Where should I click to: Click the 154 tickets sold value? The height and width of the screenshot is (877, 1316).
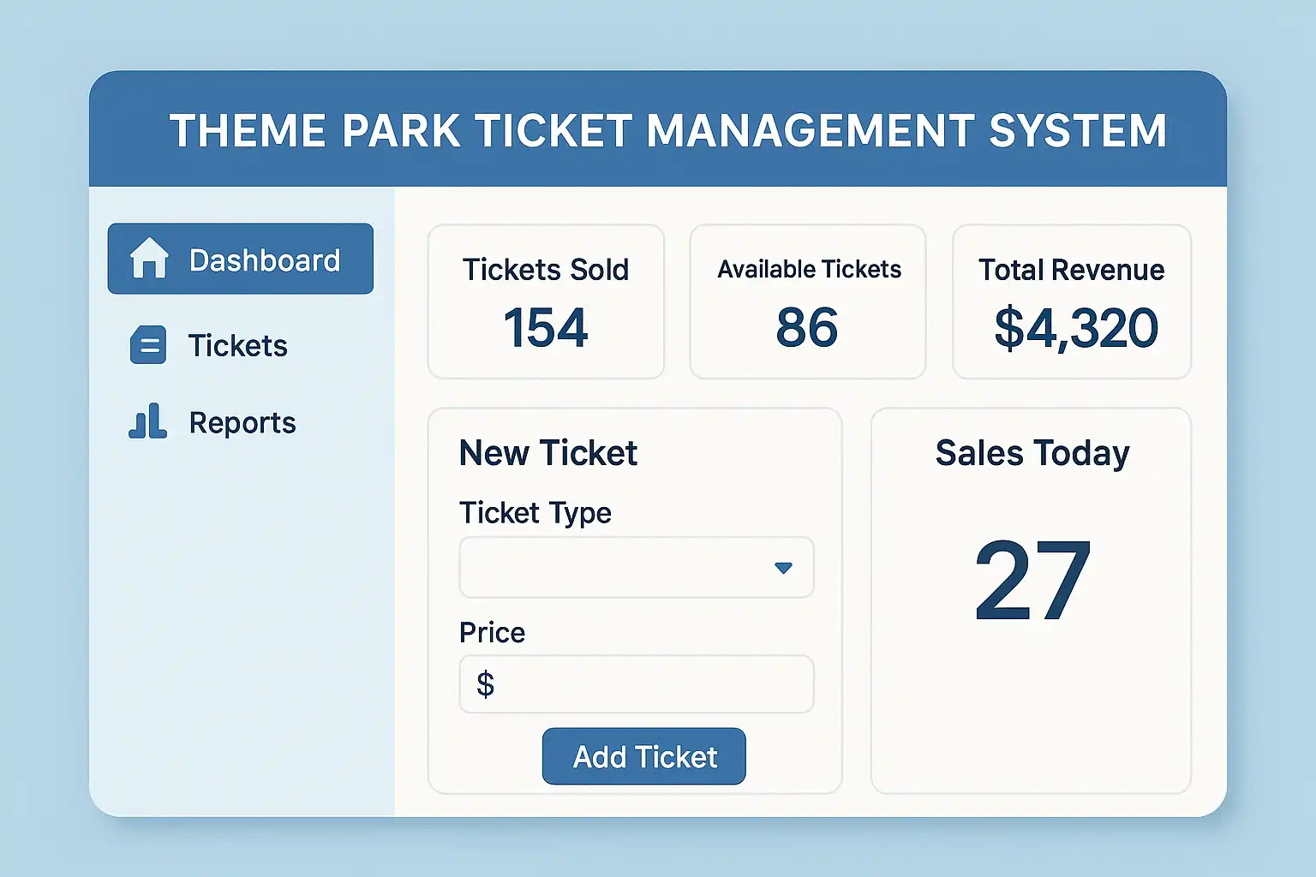(x=546, y=328)
